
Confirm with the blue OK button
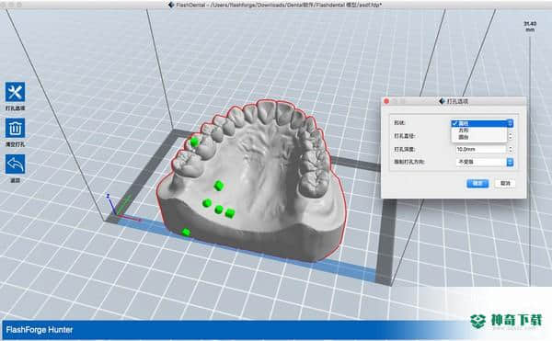coord(477,183)
